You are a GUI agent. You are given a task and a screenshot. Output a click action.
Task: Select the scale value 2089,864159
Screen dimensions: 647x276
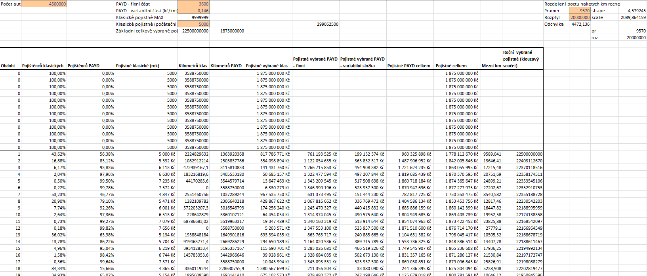633,17
